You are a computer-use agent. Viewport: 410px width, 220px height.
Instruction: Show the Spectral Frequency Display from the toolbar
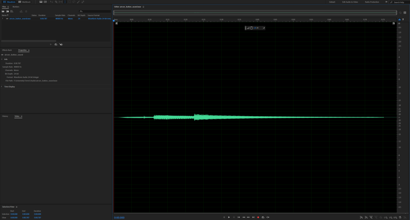(41, 2)
